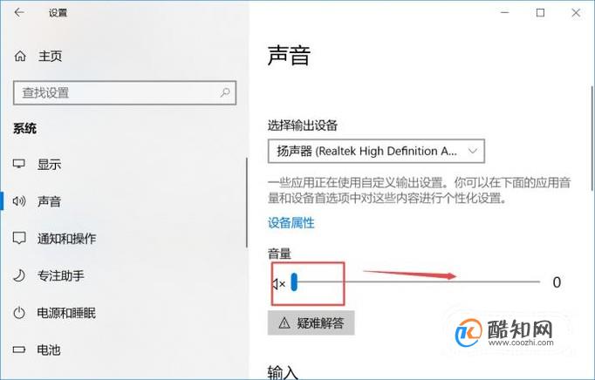Click the volume slider track middle
Viewport: 595px width, 380px height.
415,282
